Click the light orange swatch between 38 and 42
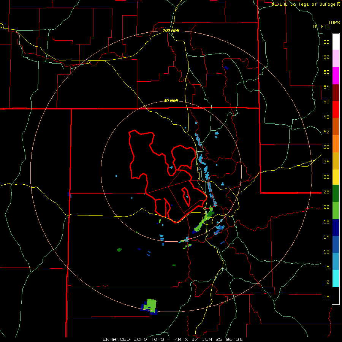The height and width of the screenshot is (342, 342). click(x=336, y=144)
